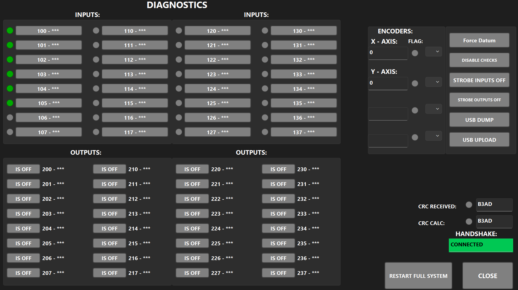Click the Y-axis flag indicator light
The width and height of the screenshot is (518, 290).
tap(415, 84)
